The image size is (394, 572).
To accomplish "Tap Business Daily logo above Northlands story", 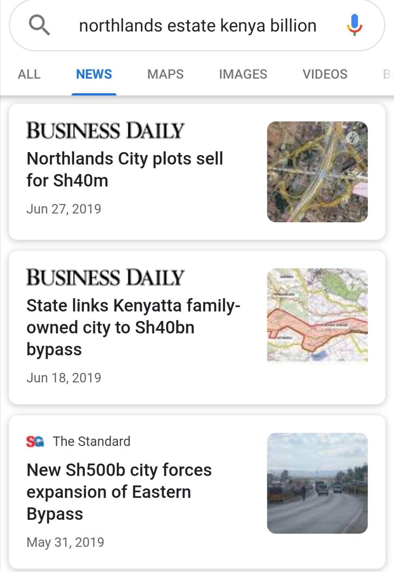I will [x=105, y=130].
